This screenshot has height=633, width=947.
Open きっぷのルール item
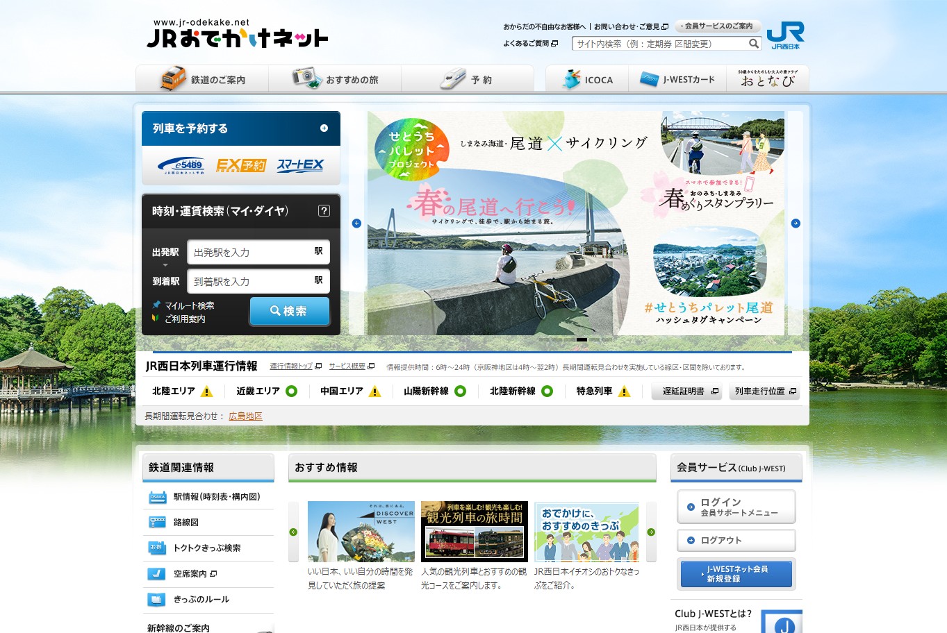208,599
